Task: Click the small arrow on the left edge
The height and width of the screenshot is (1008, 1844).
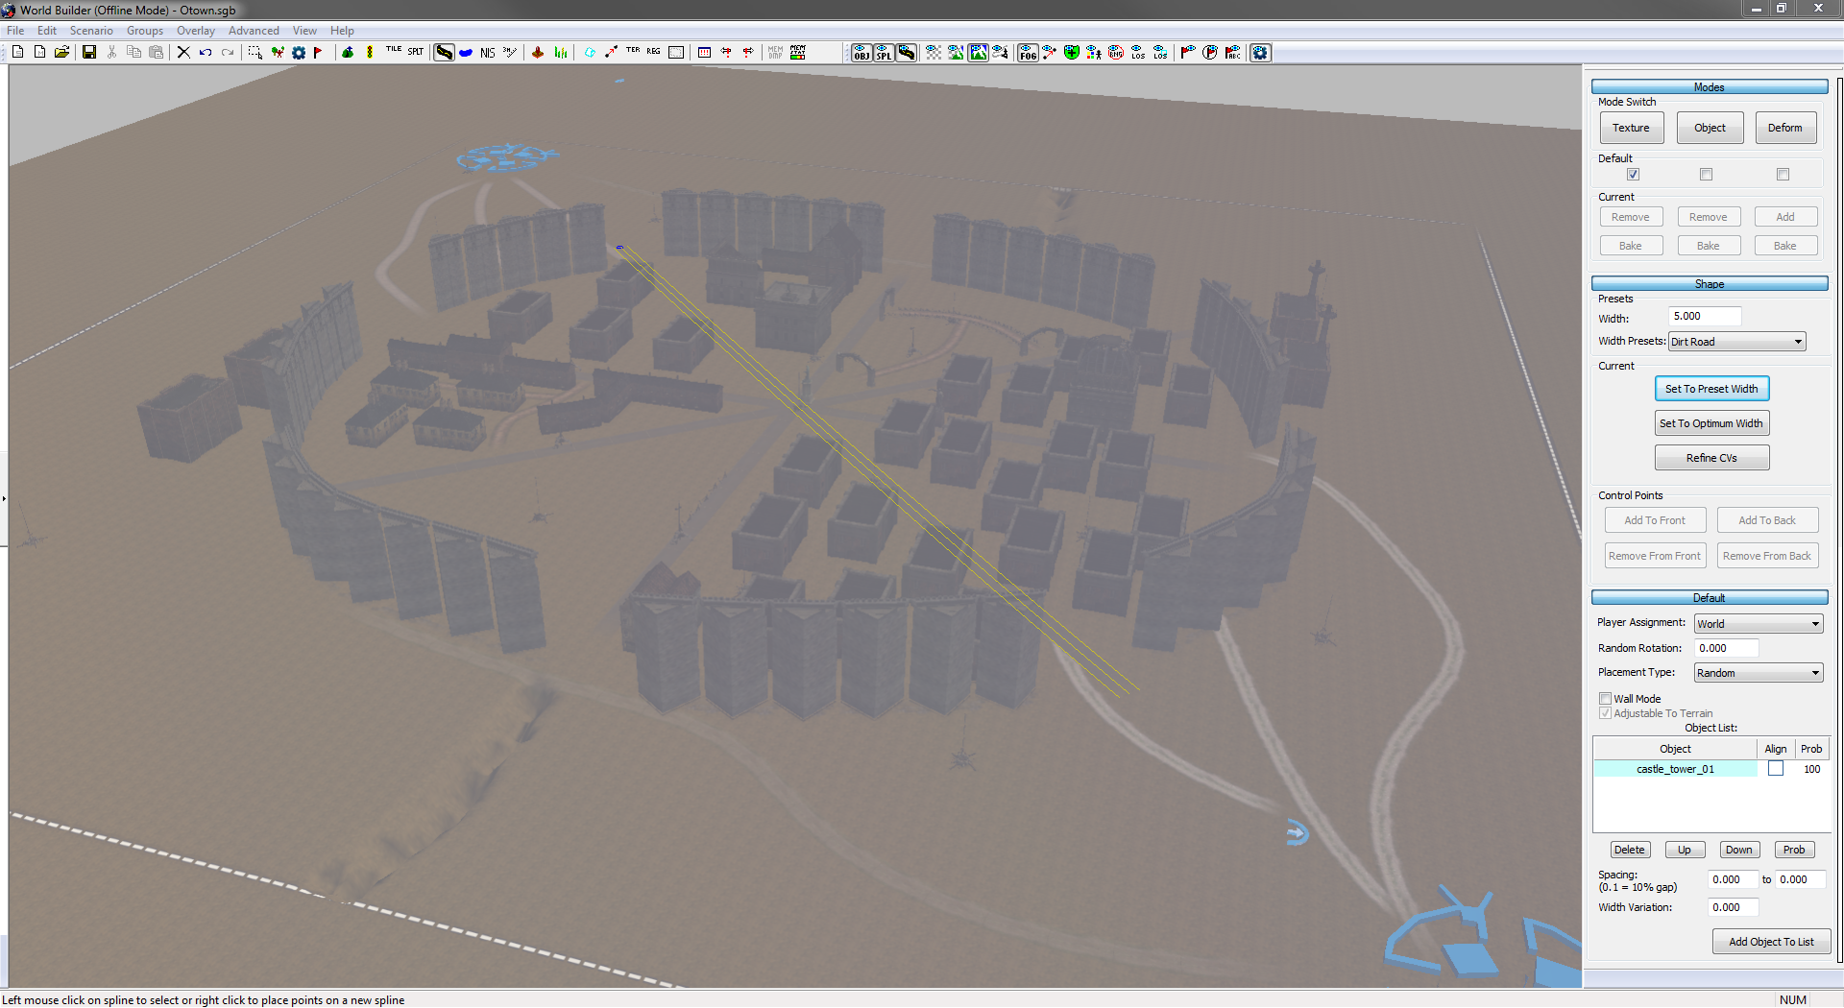Action: [x=4, y=498]
